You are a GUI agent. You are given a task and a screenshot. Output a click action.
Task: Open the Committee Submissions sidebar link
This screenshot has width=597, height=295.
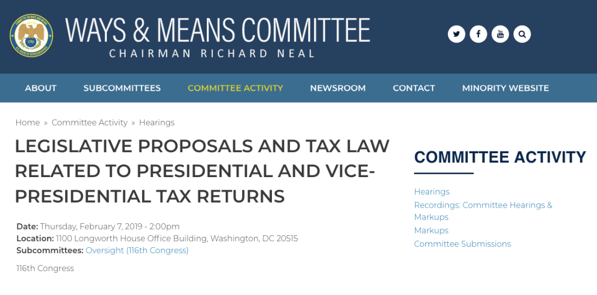click(462, 244)
